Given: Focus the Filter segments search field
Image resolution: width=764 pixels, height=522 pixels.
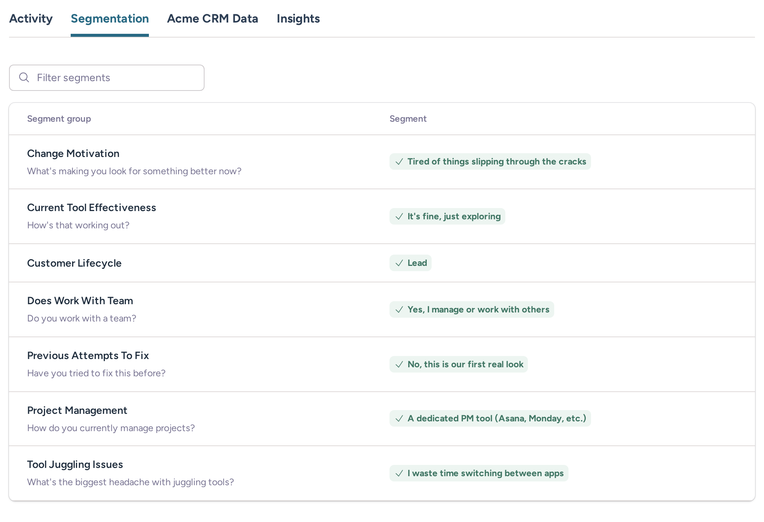Looking at the screenshot, I should (107, 78).
